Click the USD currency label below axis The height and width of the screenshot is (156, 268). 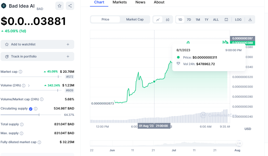248,129
